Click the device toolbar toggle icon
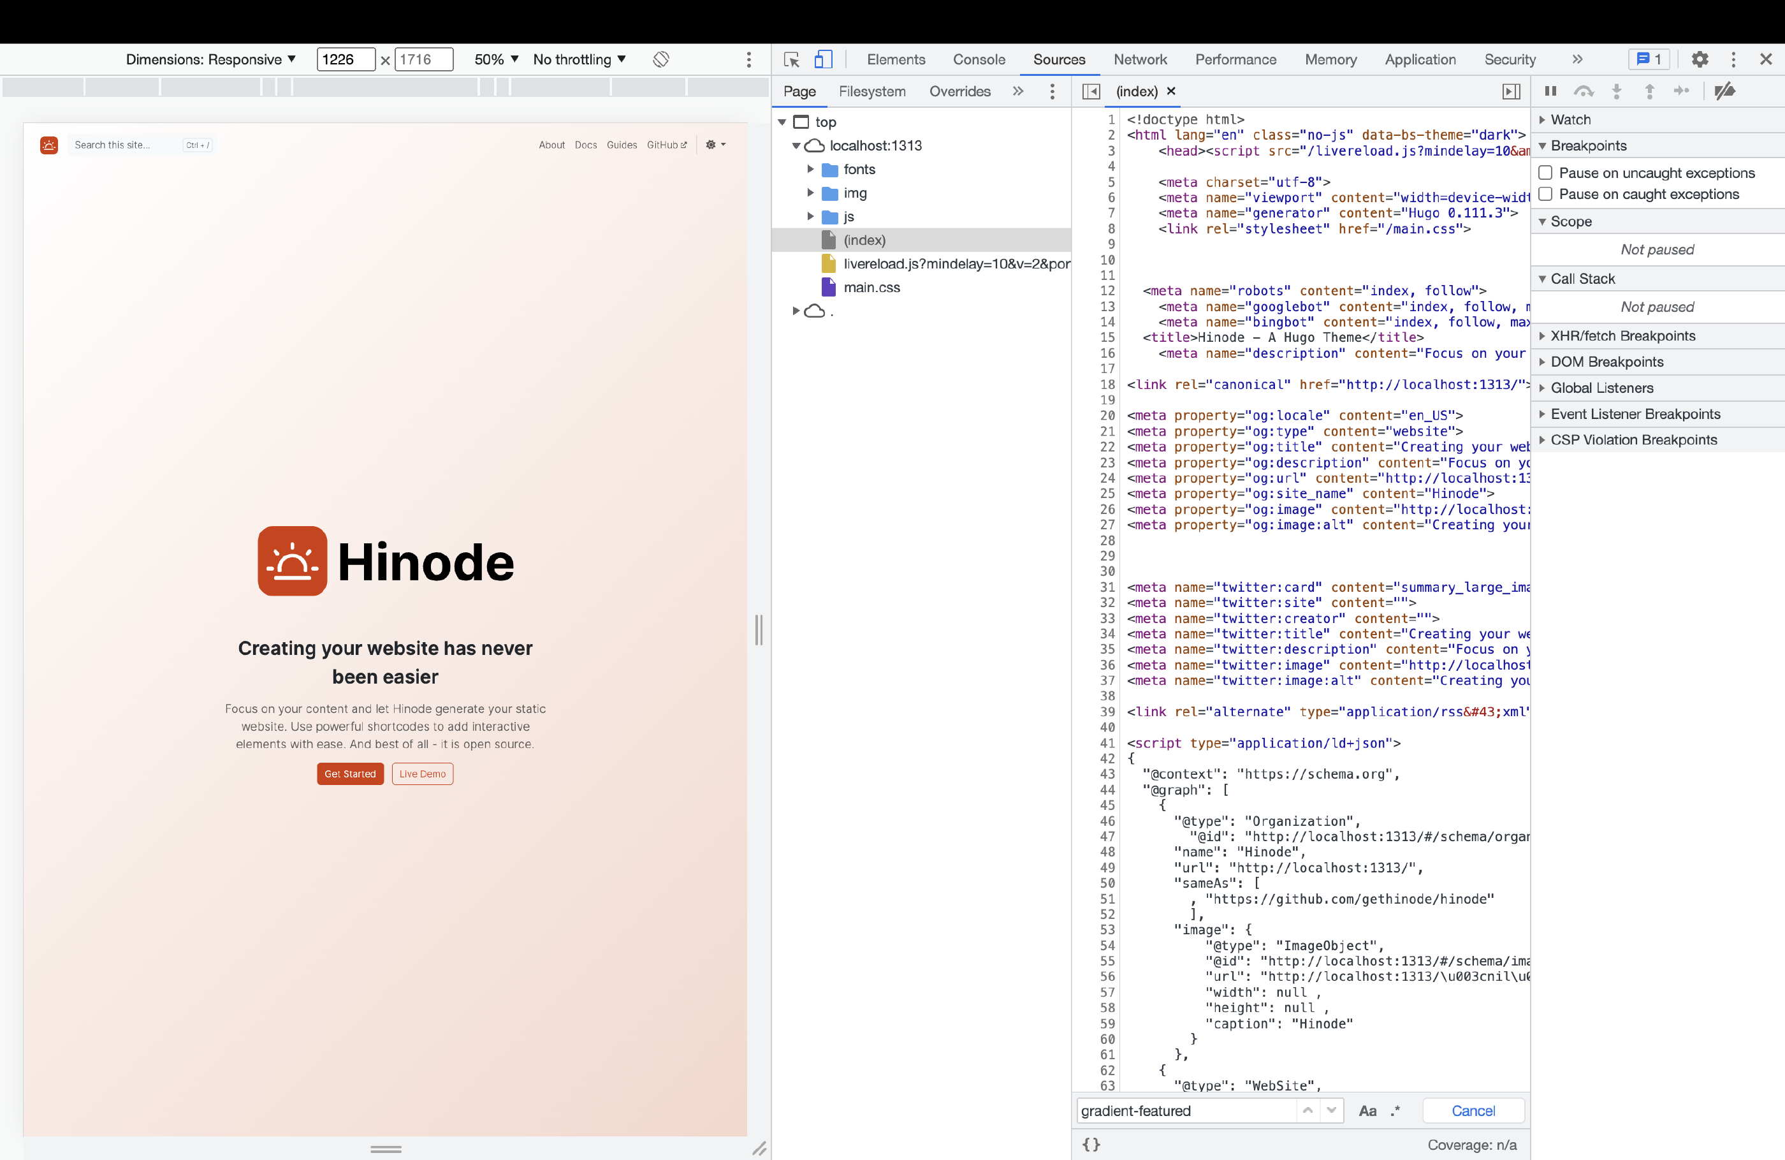Screen dimensions: 1785x1160 [822, 59]
